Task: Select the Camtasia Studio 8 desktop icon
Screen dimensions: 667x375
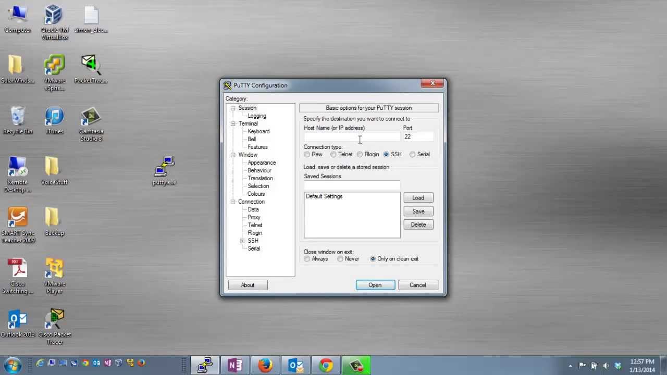Action: click(x=91, y=124)
